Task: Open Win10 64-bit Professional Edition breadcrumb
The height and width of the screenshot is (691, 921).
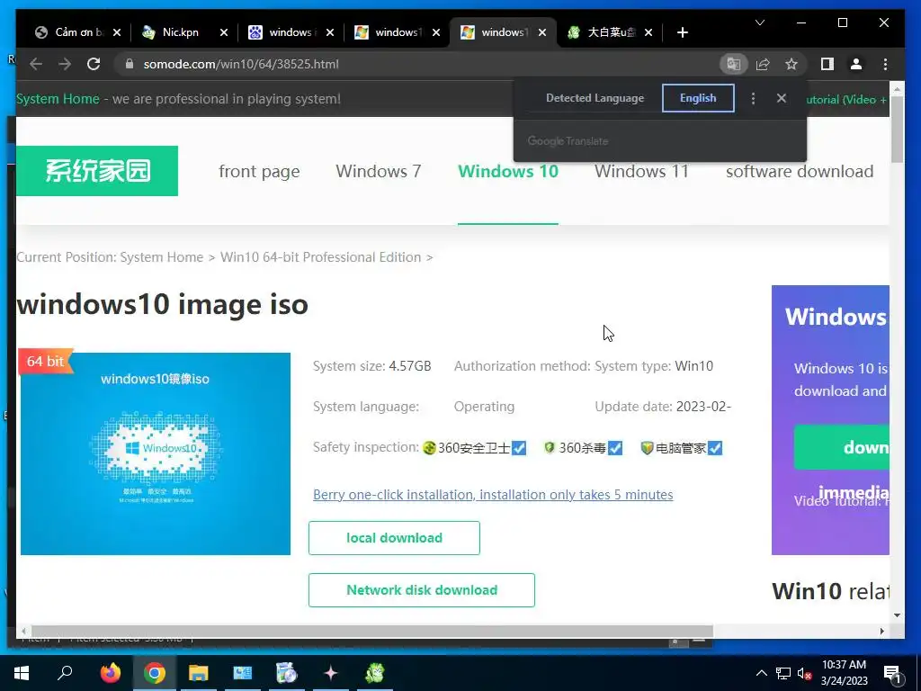Action: [x=321, y=257]
